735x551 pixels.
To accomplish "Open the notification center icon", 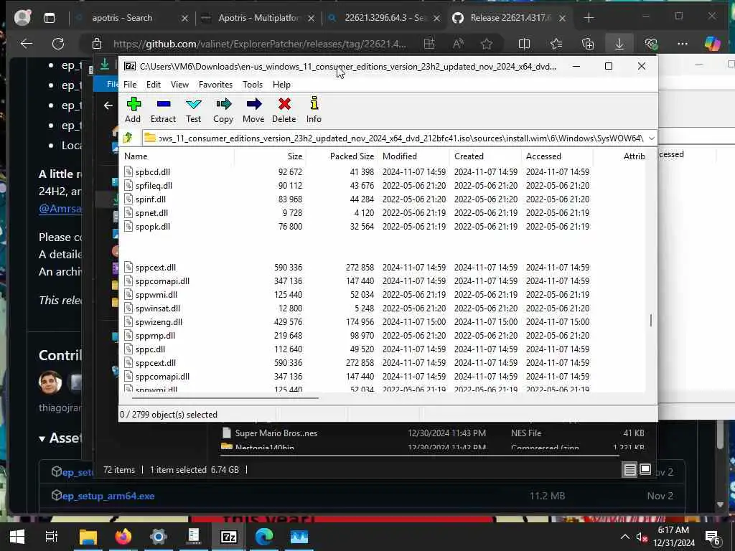I will pyautogui.click(x=713, y=537).
